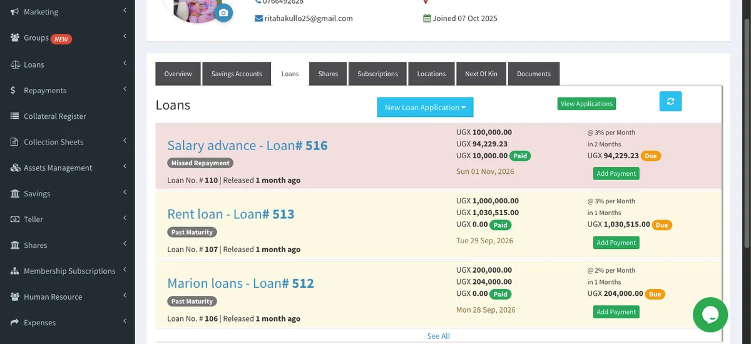Click the Assets Management cubes icon
Image resolution: width=751 pixels, height=344 pixels.
14,168
